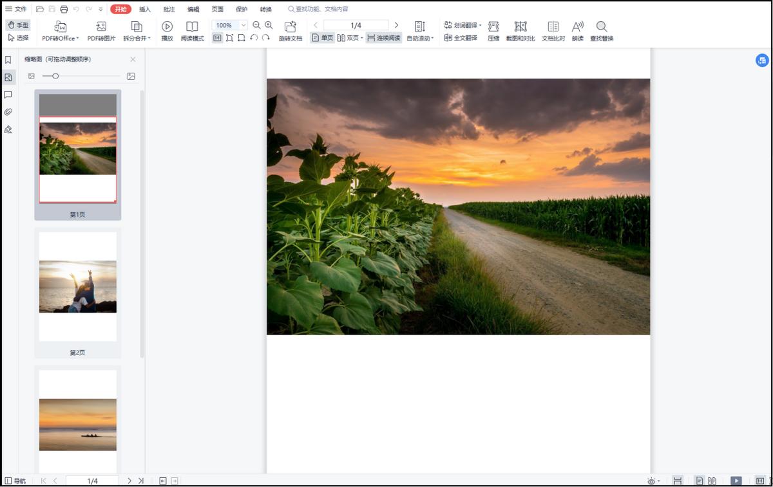Start 朗读 read-aloud

click(x=578, y=31)
